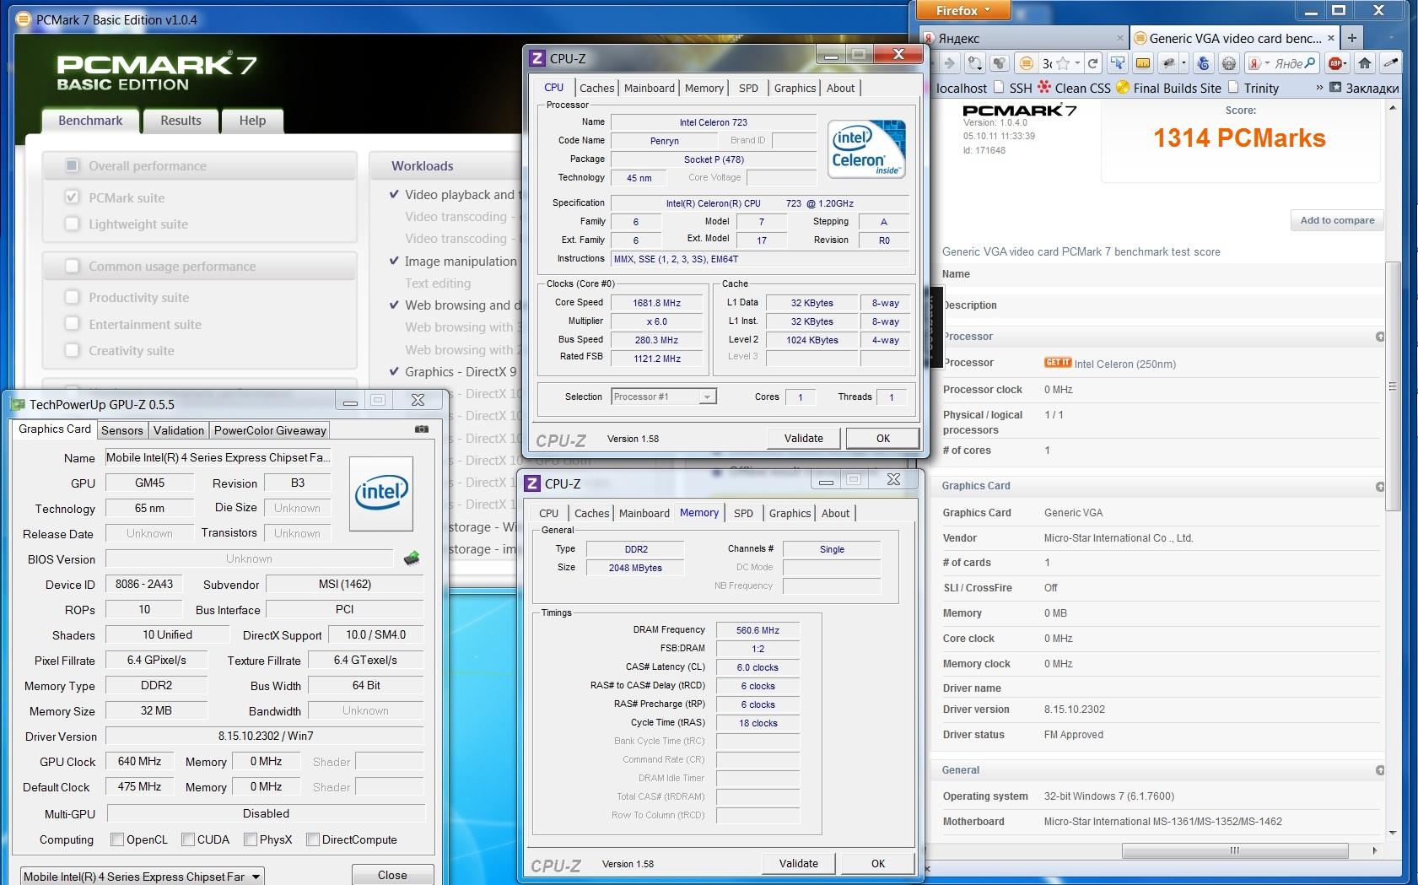Open Processor #1 selection dropdown in CPU-Z
The width and height of the screenshot is (1418, 885).
(x=664, y=397)
